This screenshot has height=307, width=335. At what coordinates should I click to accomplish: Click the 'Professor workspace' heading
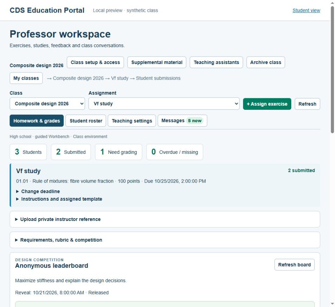pyautogui.click(x=60, y=34)
